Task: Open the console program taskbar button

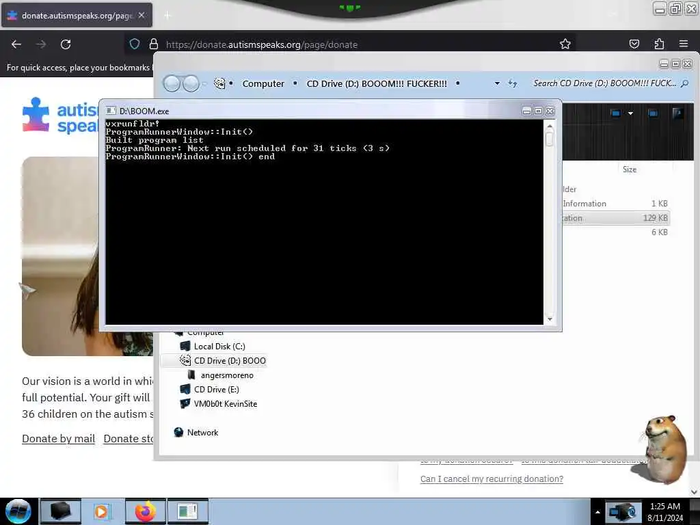Action: click(x=187, y=511)
